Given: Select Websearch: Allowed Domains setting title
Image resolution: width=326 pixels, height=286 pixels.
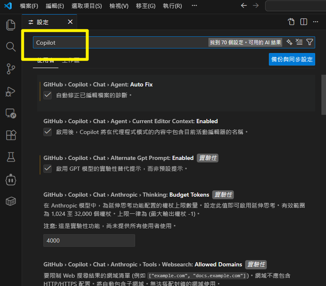Looking at the screenshot, I should (x=143, y=264).
